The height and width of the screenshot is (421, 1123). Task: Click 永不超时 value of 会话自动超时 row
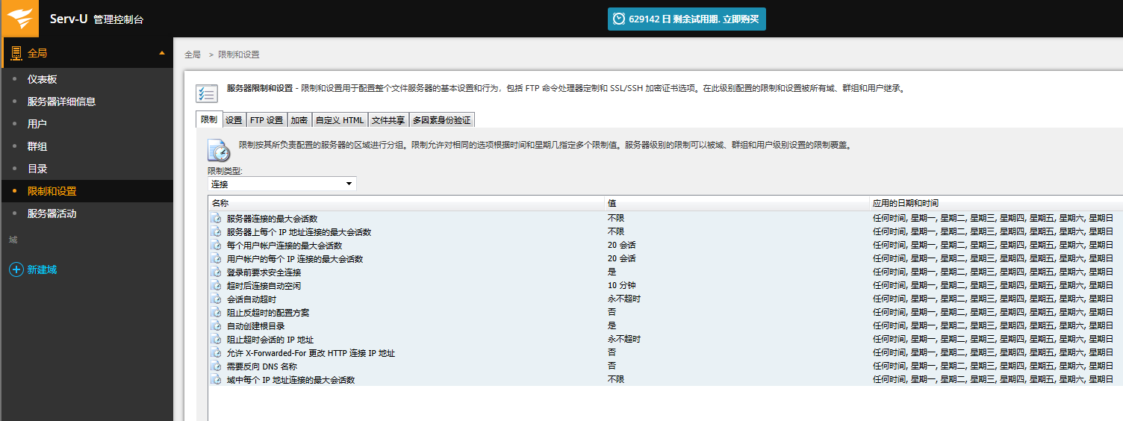pos(624,299)
